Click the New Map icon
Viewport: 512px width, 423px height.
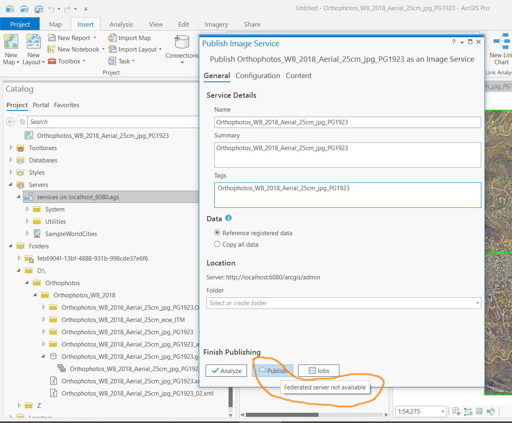11,42
